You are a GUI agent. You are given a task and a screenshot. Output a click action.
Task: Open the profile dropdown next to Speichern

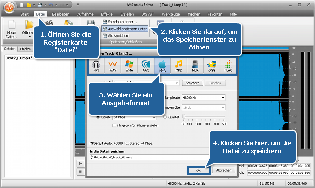coord(177,83)
